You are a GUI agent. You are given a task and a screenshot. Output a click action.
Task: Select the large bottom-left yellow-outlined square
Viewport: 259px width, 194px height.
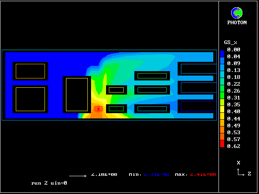tap(30, 99)
